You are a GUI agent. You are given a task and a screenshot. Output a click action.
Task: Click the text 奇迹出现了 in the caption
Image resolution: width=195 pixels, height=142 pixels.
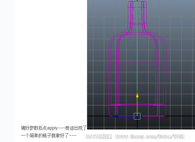76,128
